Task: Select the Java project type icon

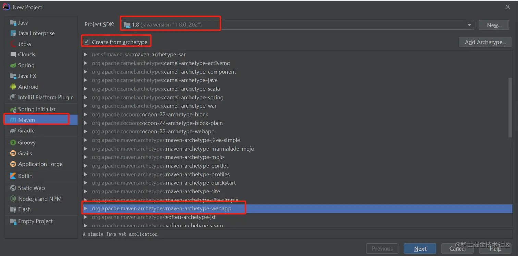Action: pos(13,23)
